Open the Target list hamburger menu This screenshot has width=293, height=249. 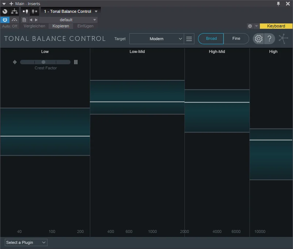[189, 39]
